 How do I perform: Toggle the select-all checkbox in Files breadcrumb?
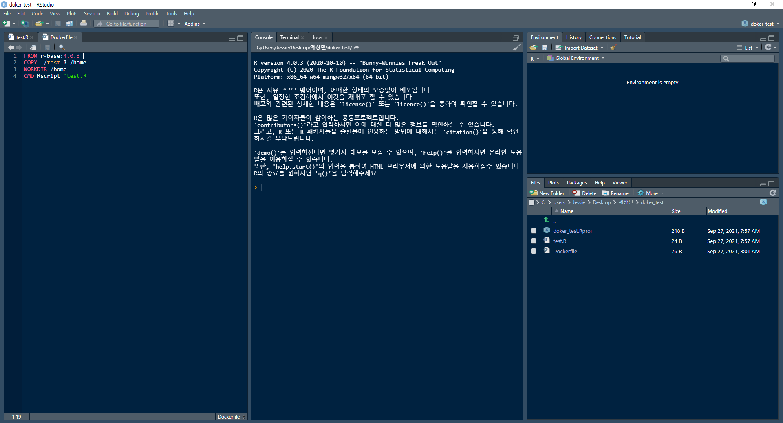tap(532, 202)
